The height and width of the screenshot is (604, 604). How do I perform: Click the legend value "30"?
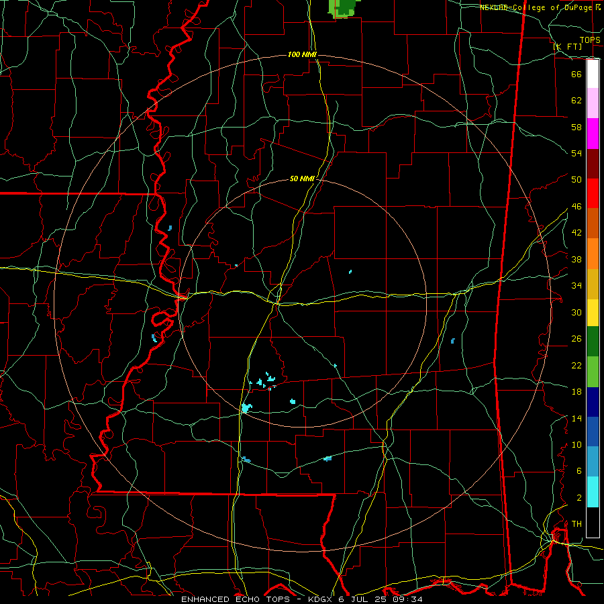click(576, 312)
